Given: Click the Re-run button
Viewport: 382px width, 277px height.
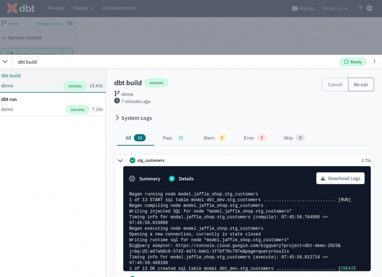Looking at the screenshot, I should (x=361, y=85).
